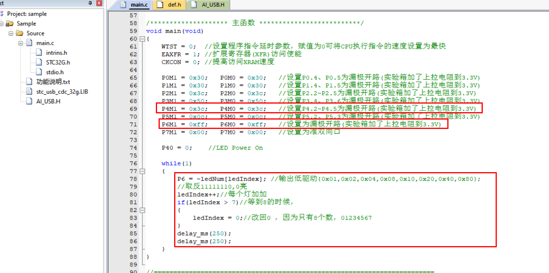Fold the if block at line 82
The height and width of the screenshot is (273, 549).
(142, 210)
